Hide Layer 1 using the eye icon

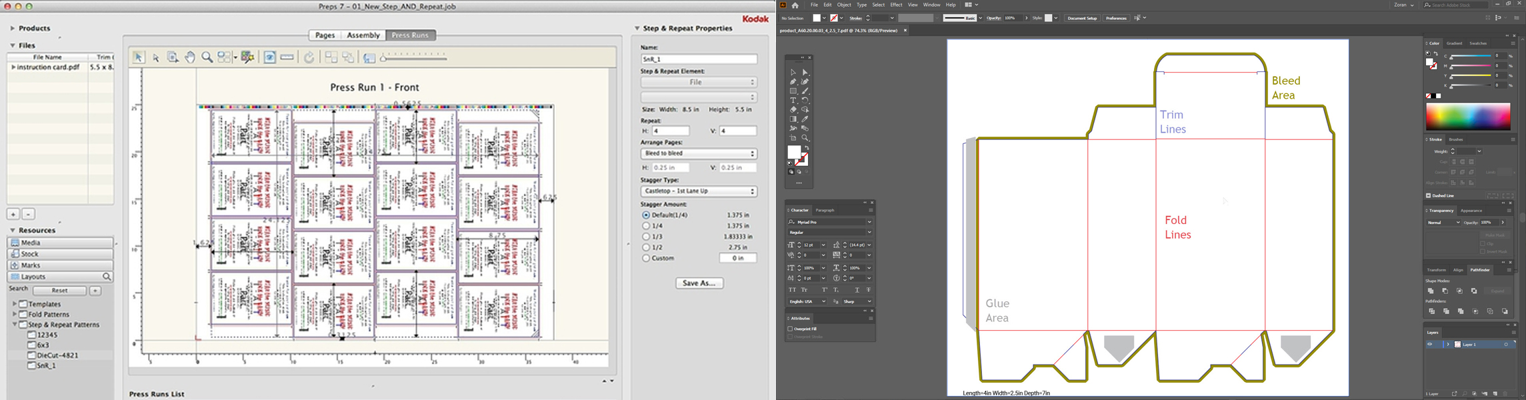click(1429, 345)
